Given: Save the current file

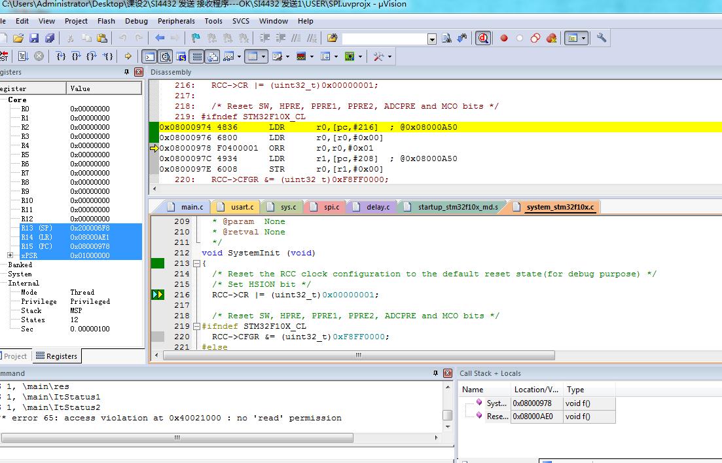Looking at the screenshot, I should [34, 38].
